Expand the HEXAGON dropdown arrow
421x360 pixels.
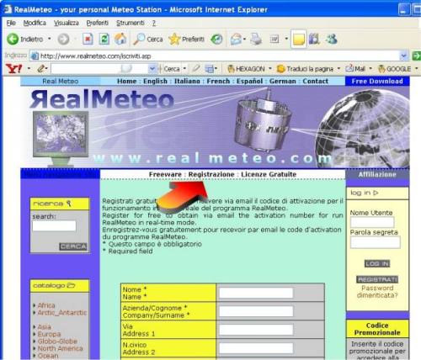click(270, 69)
